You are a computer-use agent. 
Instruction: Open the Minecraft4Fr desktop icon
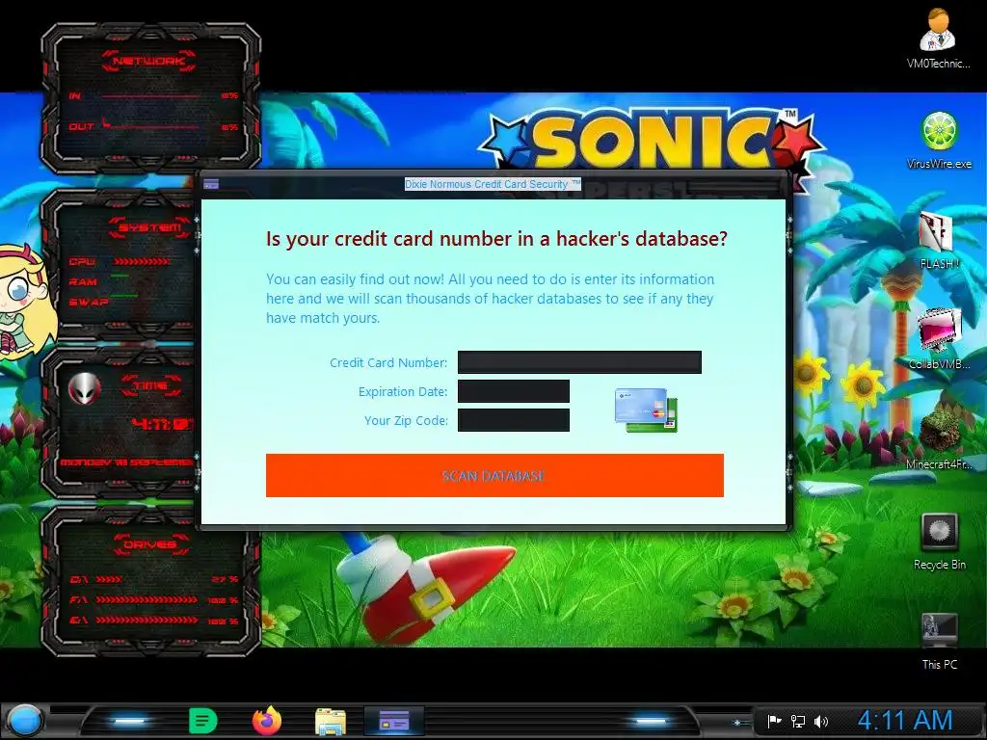(939, 439)
